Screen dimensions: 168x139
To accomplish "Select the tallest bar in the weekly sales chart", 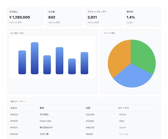I will 35,58.
